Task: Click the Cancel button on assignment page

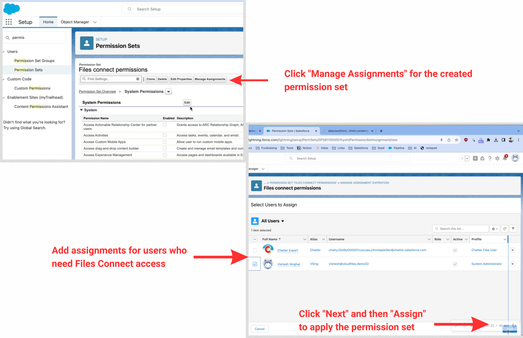Action: pyautogui.click(x=260, y=329)
